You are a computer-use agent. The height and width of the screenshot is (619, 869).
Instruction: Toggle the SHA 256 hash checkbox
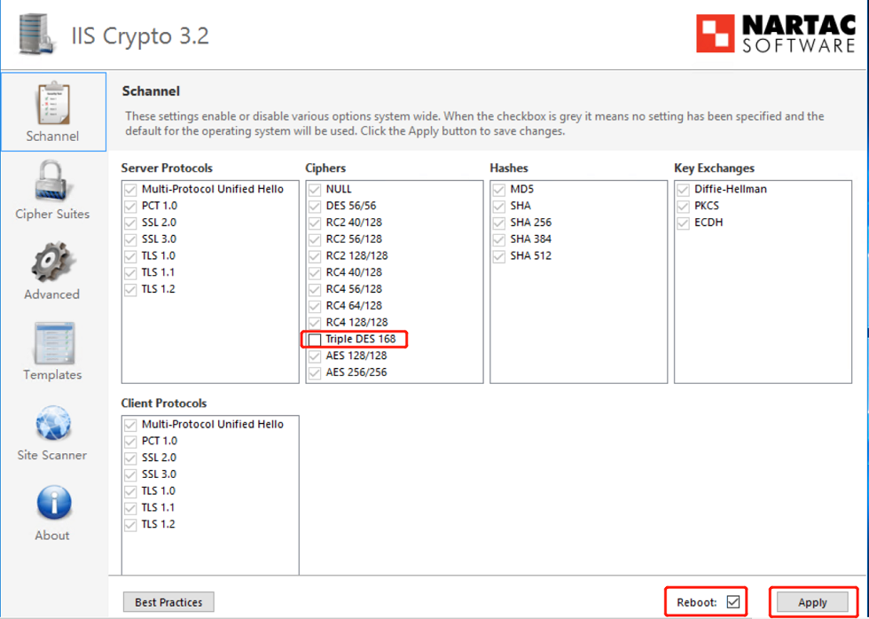[x=498, y=223]
